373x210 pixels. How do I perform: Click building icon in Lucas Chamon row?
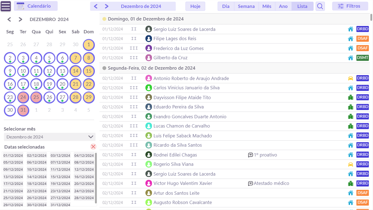pos(351,126)
